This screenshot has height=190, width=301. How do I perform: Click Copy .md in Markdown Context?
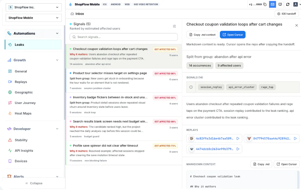[x=261, y=164]
